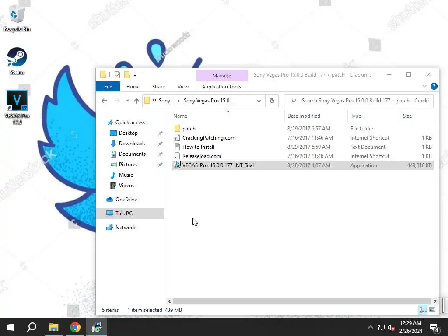Screen dimensions: 448x336
Task: Click the New folder quick access toolbar icon
Action: pyautogui.click(x=127, y=75)
